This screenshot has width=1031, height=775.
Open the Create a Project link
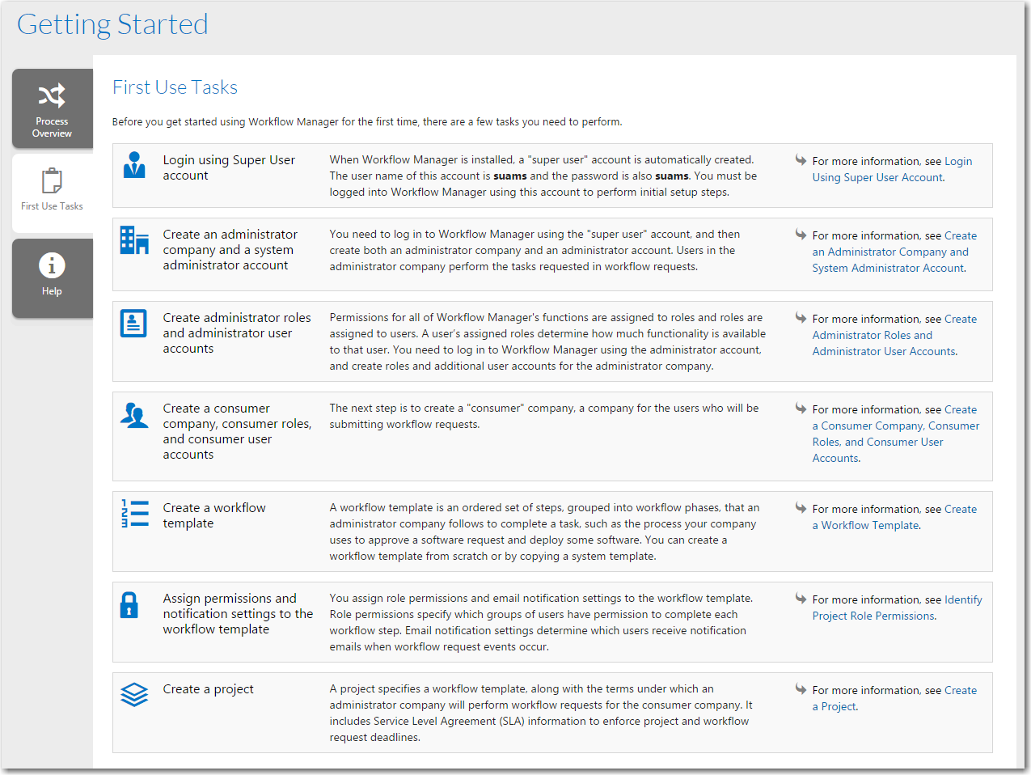[x=894, y=698]
